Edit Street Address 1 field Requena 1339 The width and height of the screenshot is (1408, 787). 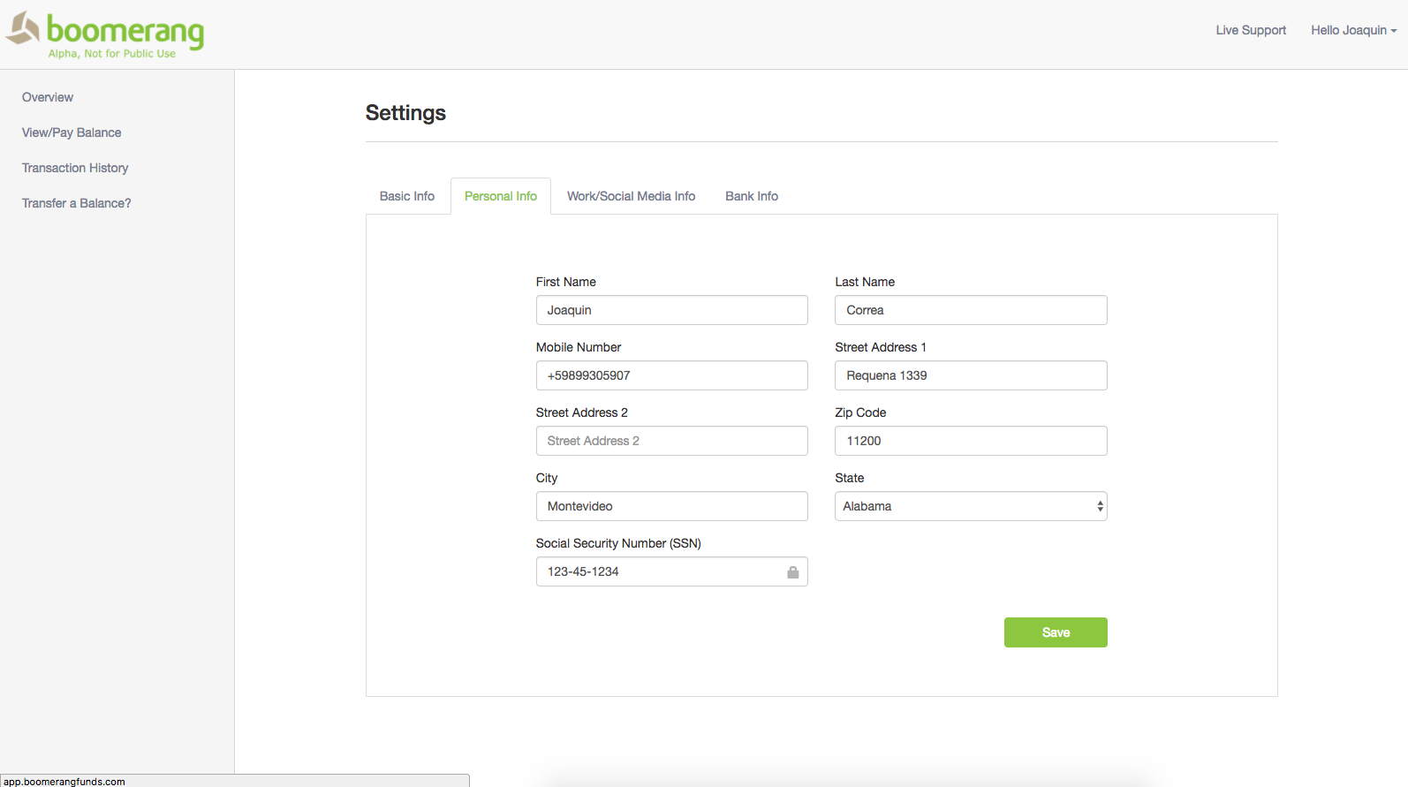971,375
